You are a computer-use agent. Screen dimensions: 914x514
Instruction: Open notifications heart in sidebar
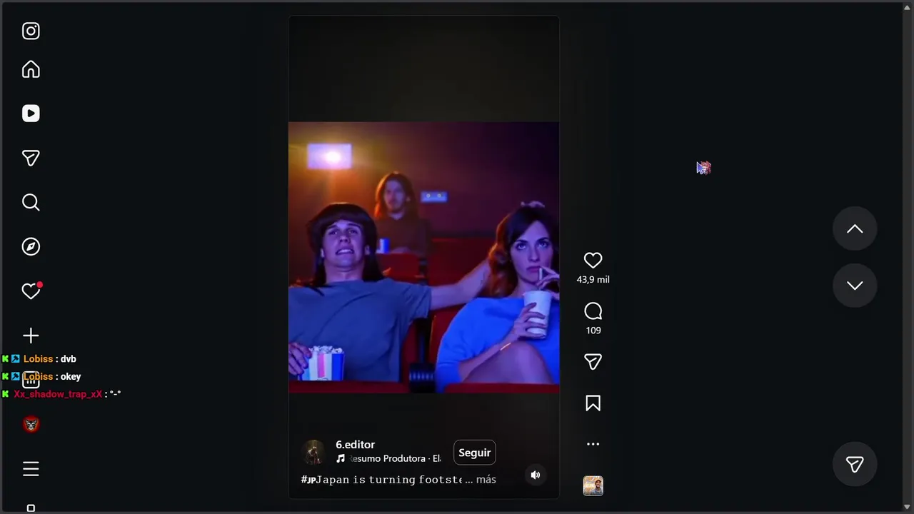(x=31, y=291)
